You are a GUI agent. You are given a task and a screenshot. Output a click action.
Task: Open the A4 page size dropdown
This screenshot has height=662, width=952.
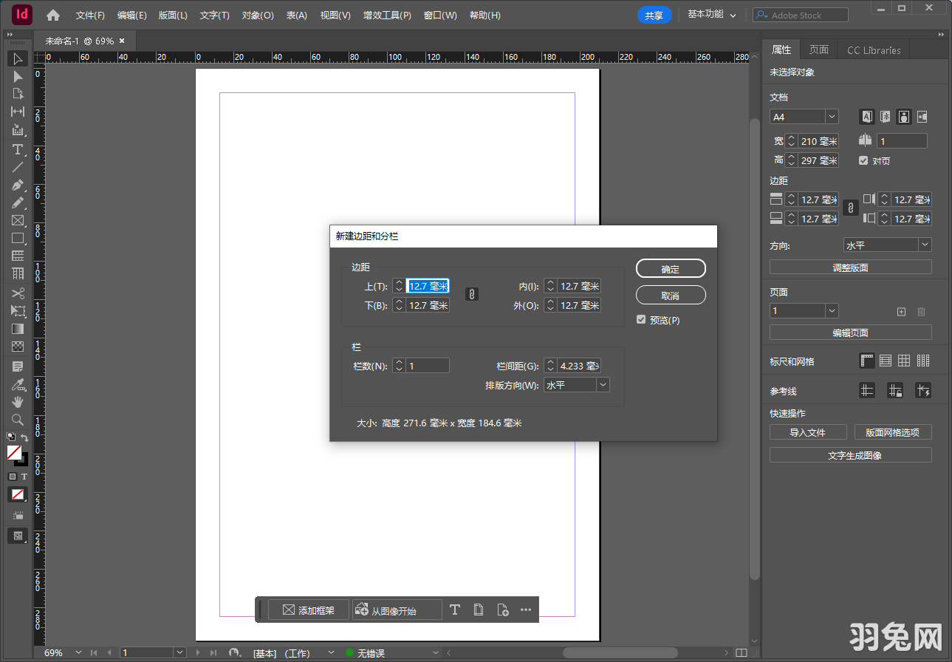tap(832, 116)
